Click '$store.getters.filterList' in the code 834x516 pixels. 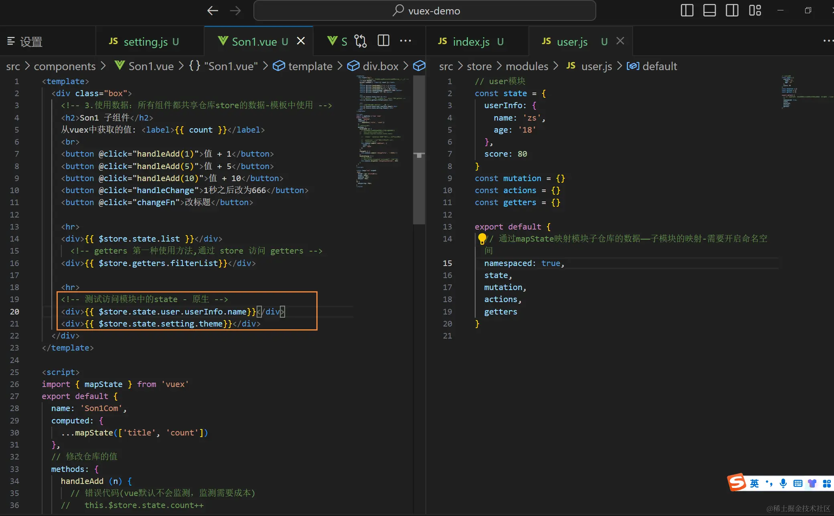(x=158, y=263)
